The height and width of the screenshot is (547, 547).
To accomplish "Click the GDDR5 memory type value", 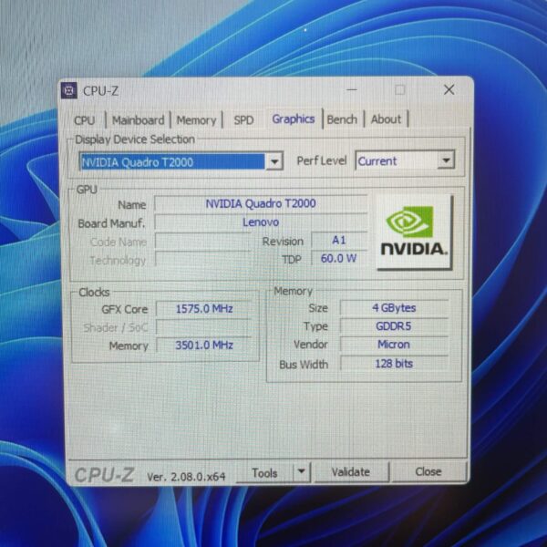I will point(394,326).
